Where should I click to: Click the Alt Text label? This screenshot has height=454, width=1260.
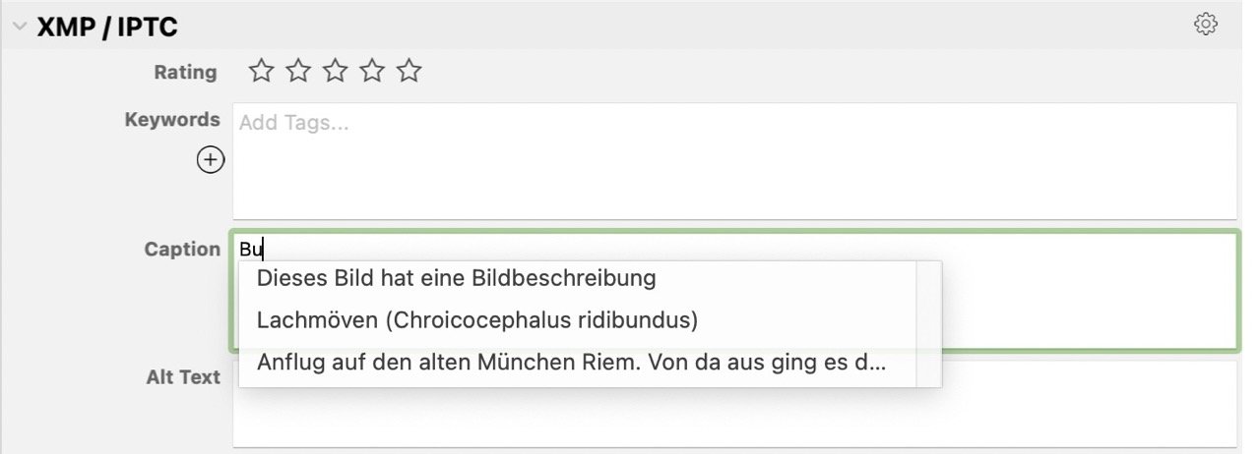(x=183, y=377)
